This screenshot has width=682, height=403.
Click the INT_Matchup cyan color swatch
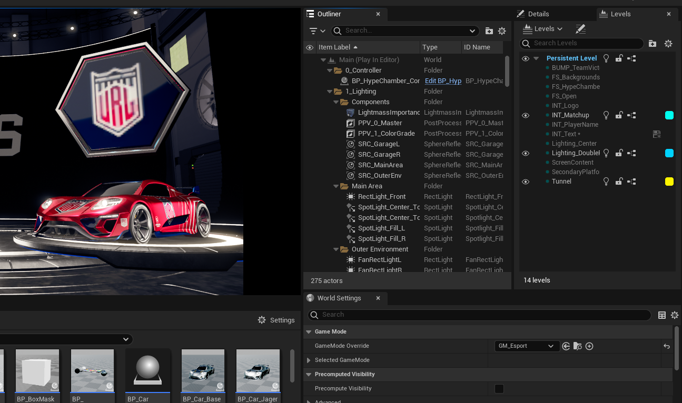coord(669,115)
